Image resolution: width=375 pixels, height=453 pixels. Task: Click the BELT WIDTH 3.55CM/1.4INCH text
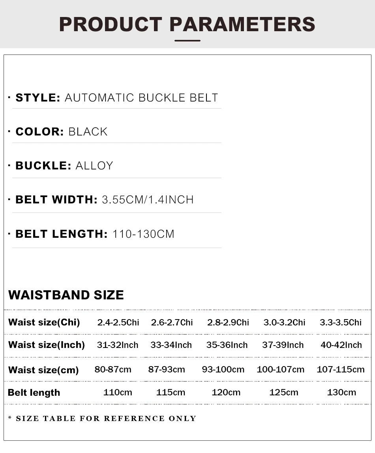coord(105,199)
